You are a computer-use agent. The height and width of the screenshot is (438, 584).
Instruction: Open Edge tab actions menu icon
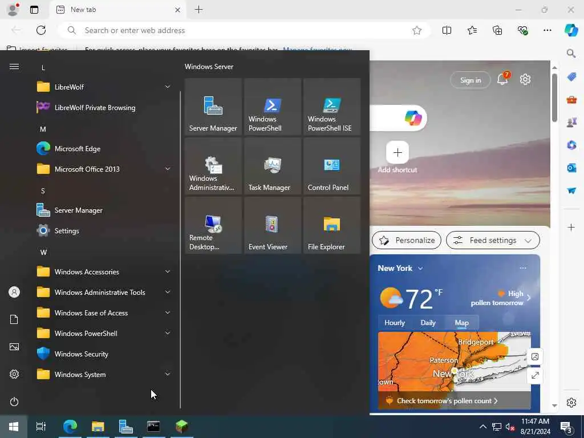[34, 10]
